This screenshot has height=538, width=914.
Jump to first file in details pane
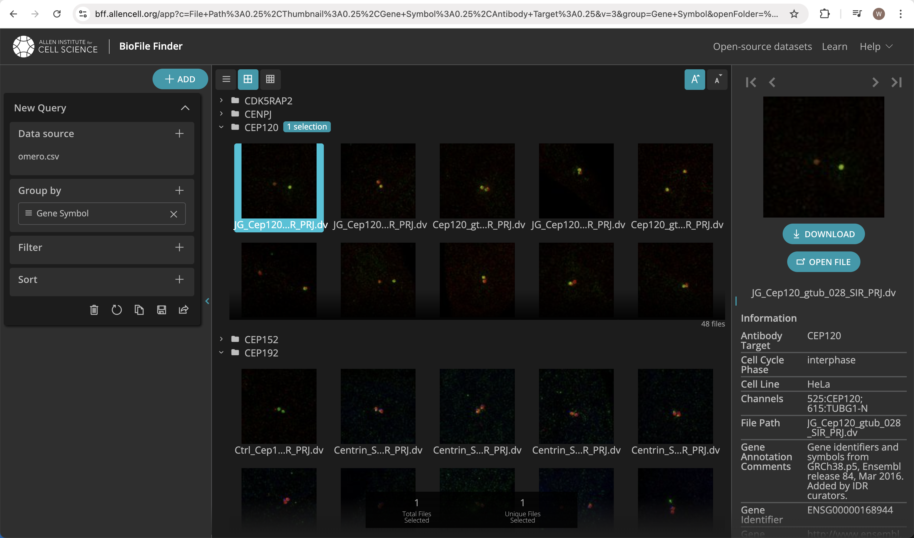[x=751, y=82]
